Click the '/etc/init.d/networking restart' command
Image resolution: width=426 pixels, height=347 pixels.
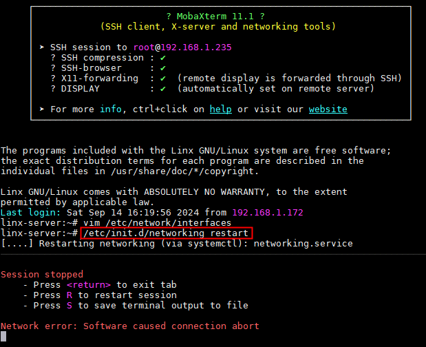tap(166, 233)
